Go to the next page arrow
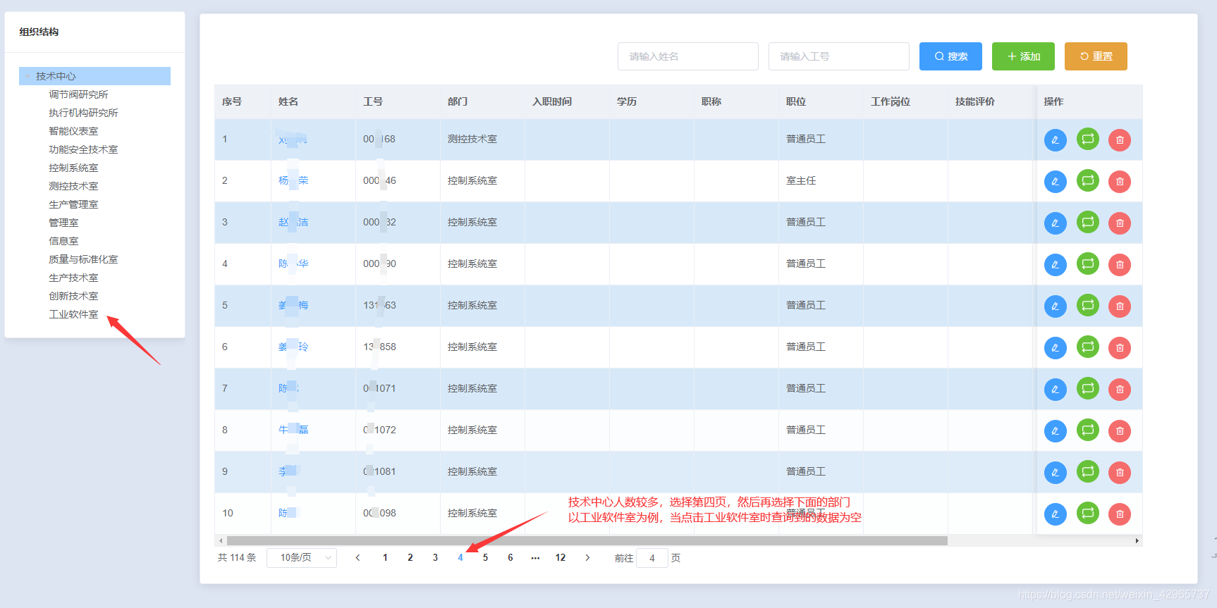 [587, 558]
